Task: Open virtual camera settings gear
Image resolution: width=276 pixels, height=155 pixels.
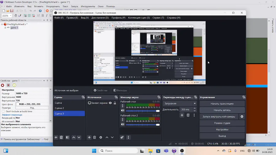Action: (242, 116)
